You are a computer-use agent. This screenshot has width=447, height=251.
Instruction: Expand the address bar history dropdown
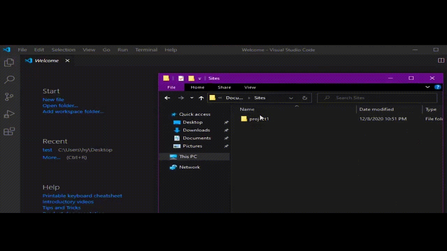(291, 98)
